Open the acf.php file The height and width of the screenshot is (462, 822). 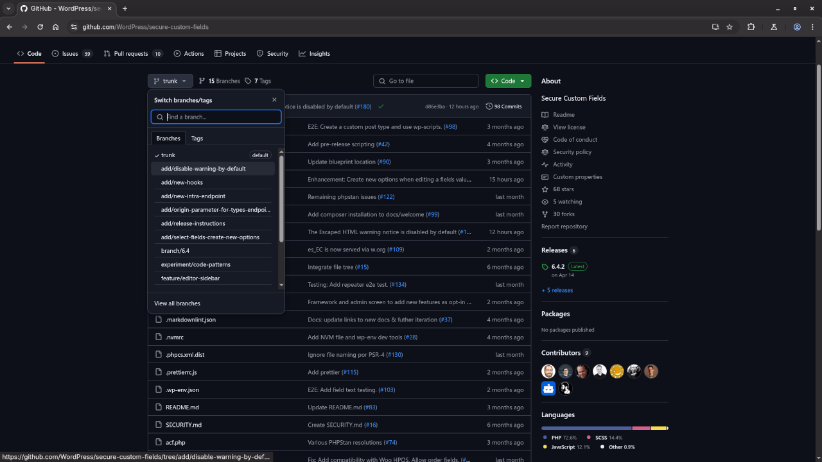tap(175, 442)
